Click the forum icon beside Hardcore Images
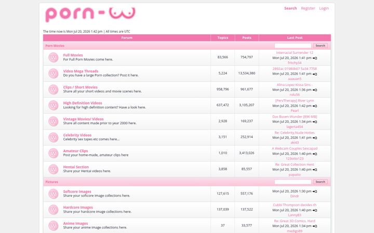The width and height of the screenshot is (374, 233). coord(53,210)
